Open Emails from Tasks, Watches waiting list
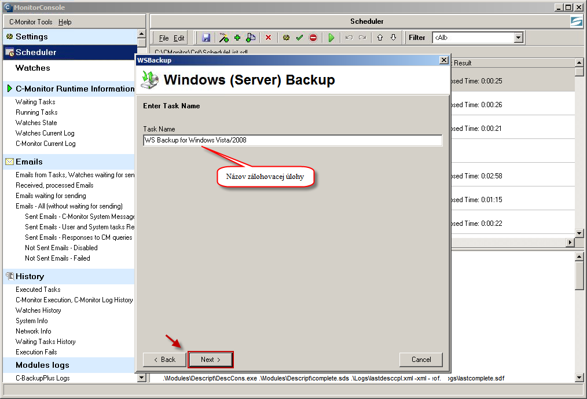The height and width of the screenshot is (399, 587). click(75, 175)
